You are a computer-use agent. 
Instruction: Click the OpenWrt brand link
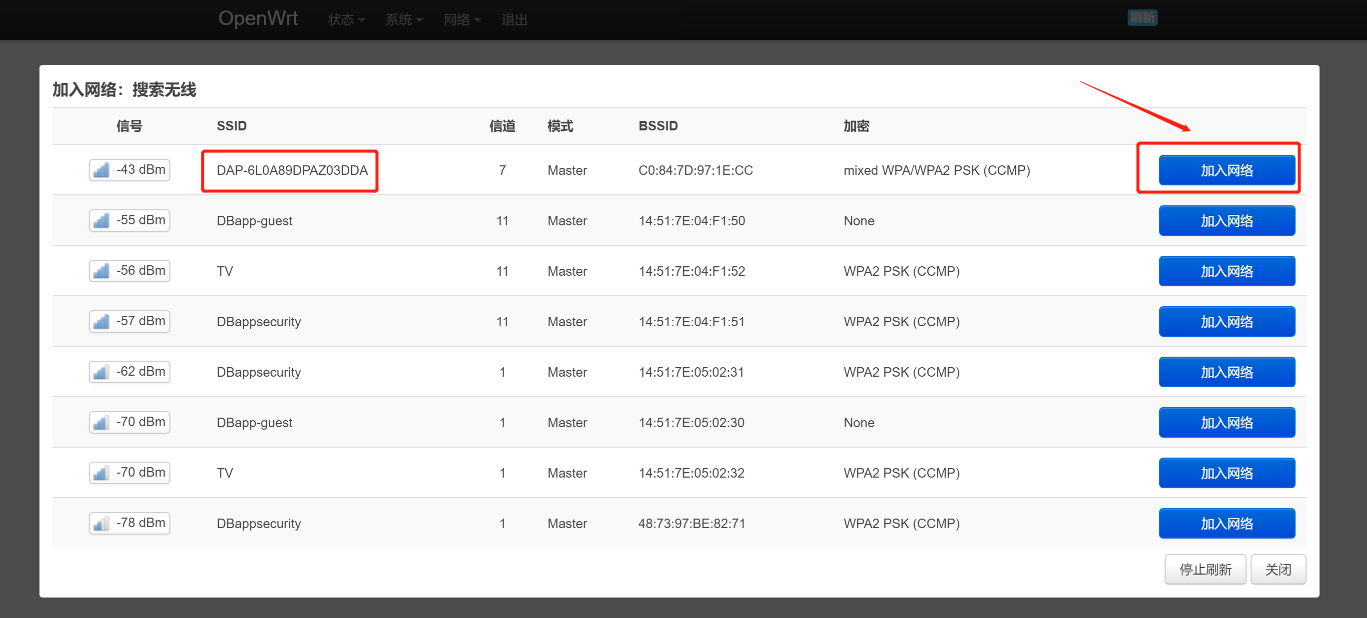(258, 18)
